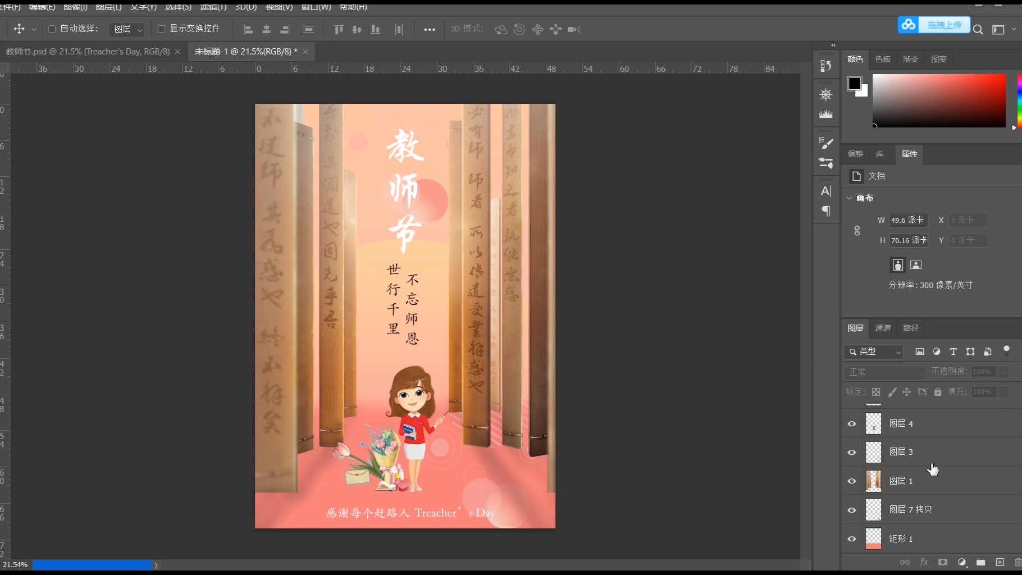Create a new group with the folder icon
Viewport: 1022px width, 575px height.
point(981,562)
